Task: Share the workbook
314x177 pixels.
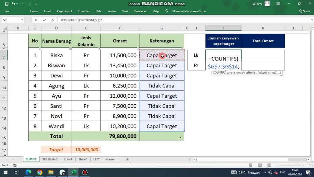Action: click(x=304, y=11)
